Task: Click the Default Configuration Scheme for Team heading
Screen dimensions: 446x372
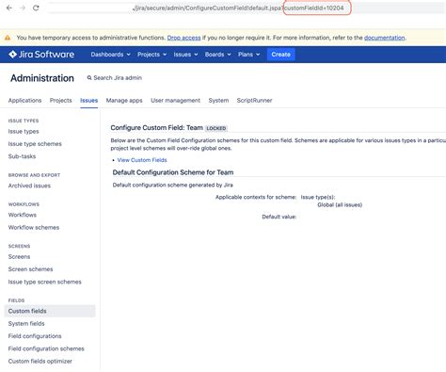Action: click(x=173, y=172)
